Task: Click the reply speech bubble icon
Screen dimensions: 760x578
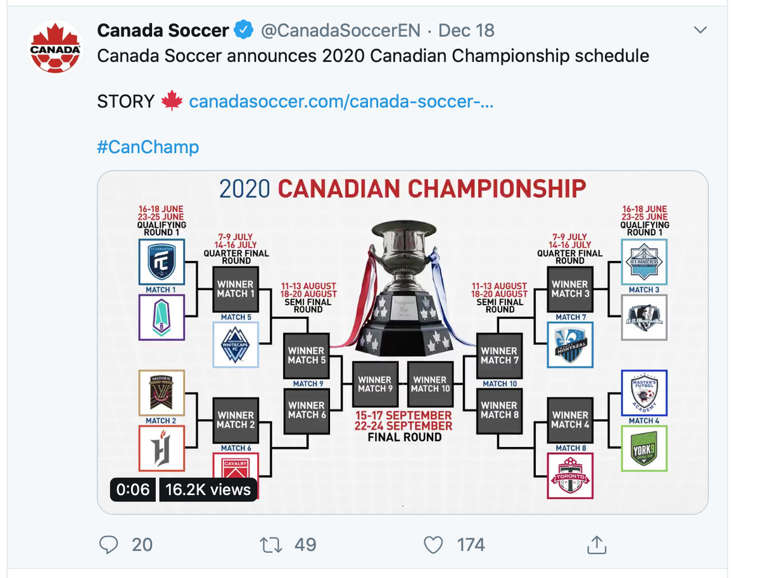Action: point(110,544)
